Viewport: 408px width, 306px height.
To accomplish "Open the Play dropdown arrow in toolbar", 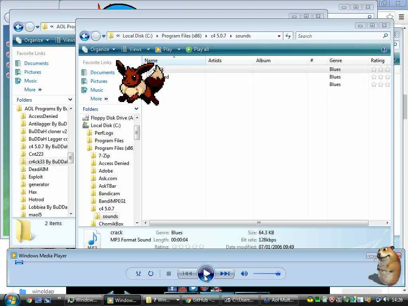I will (x=179, y=49).
